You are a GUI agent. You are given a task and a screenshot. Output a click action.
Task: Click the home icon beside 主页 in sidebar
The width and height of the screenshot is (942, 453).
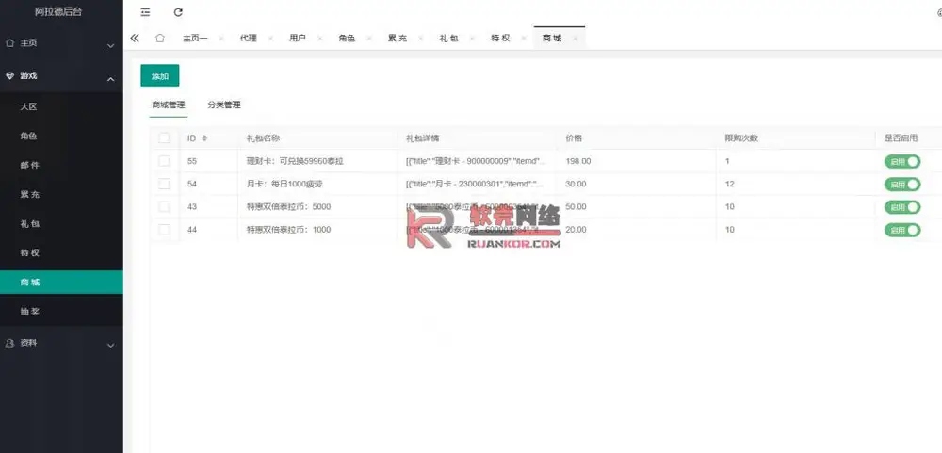(9, 43)
